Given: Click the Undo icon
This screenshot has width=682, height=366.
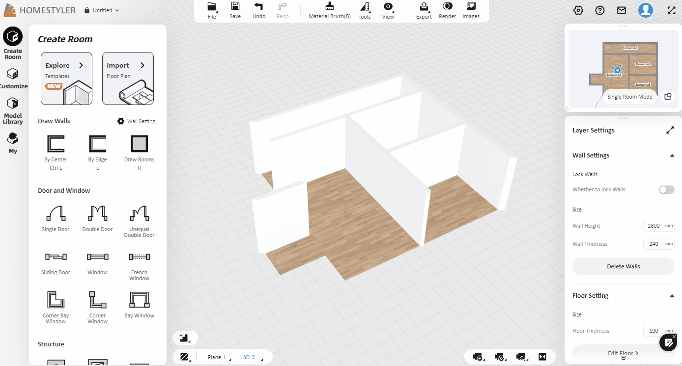Looking at the screenshot, I should [x=258, y=10].
